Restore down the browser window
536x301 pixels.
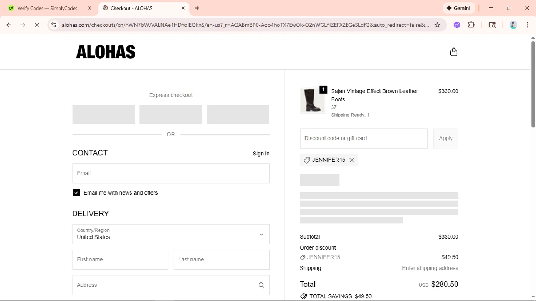pyautogui.click(x=509, y=8)
